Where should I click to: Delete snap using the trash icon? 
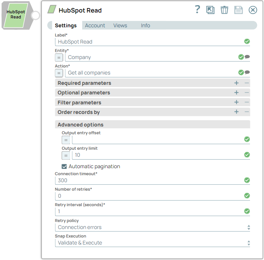(225, 10)
